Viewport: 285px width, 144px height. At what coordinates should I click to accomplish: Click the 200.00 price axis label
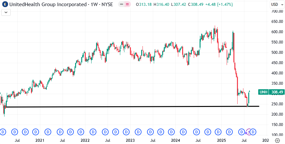[x=277, y=114]
